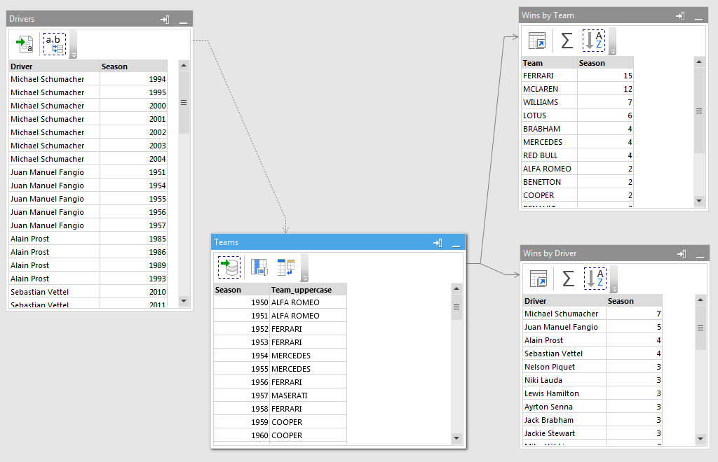Click the Season column header in Drivers

133,66
